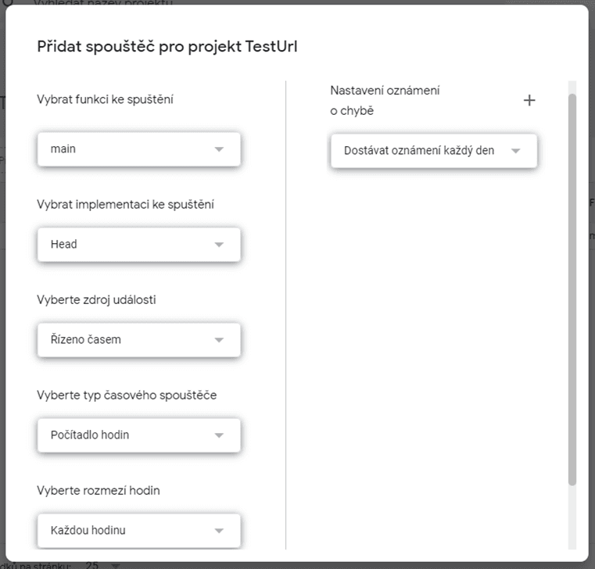Click the arrow icon beside Řízeno časem
The image size is (595, 569).
pyautogui.click(x=219, y=340)
